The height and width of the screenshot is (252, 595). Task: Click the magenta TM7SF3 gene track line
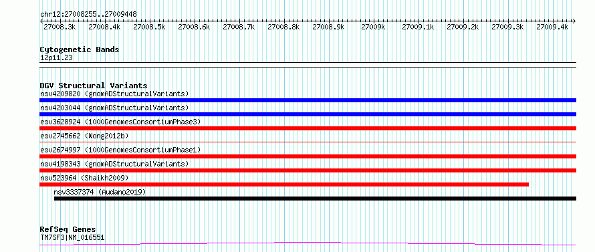(308, 243)
